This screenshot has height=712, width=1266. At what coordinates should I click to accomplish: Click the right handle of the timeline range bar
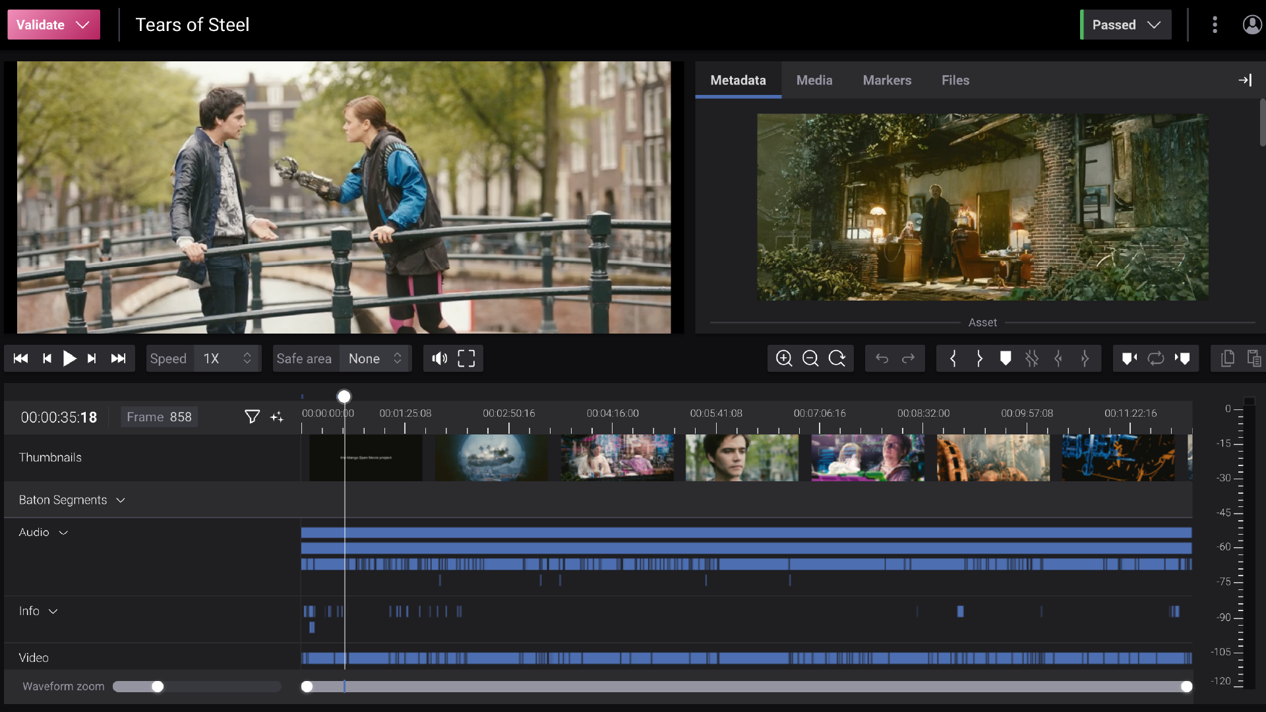tap(1186, 687)
